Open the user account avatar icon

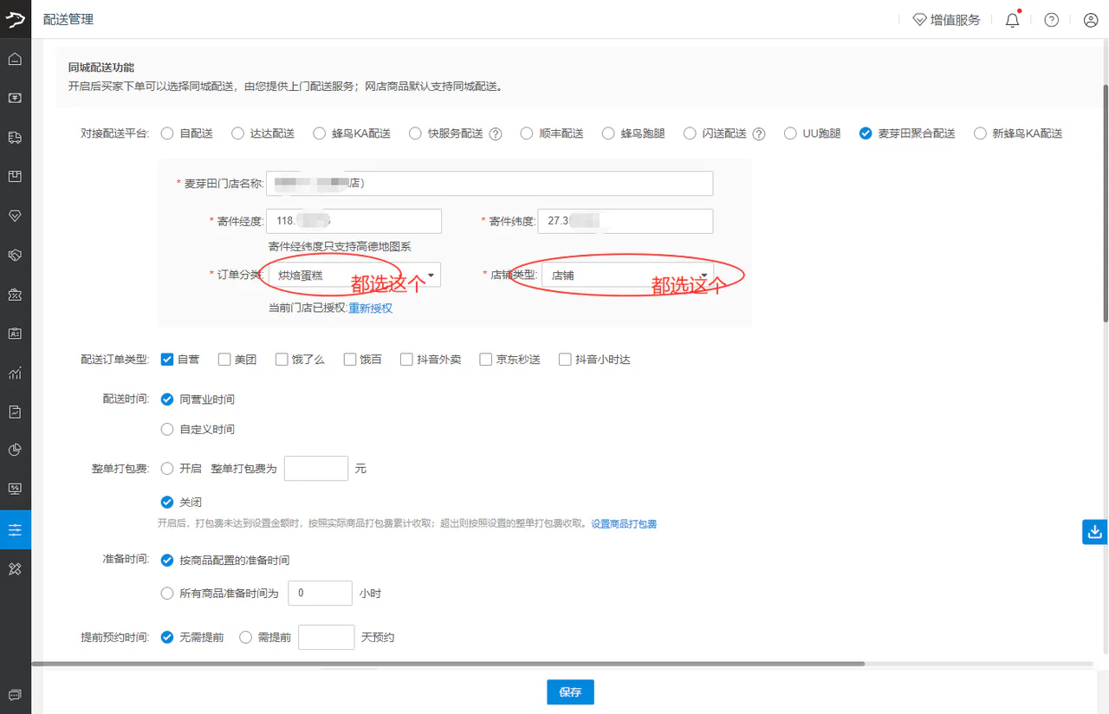click(1091, 20)
